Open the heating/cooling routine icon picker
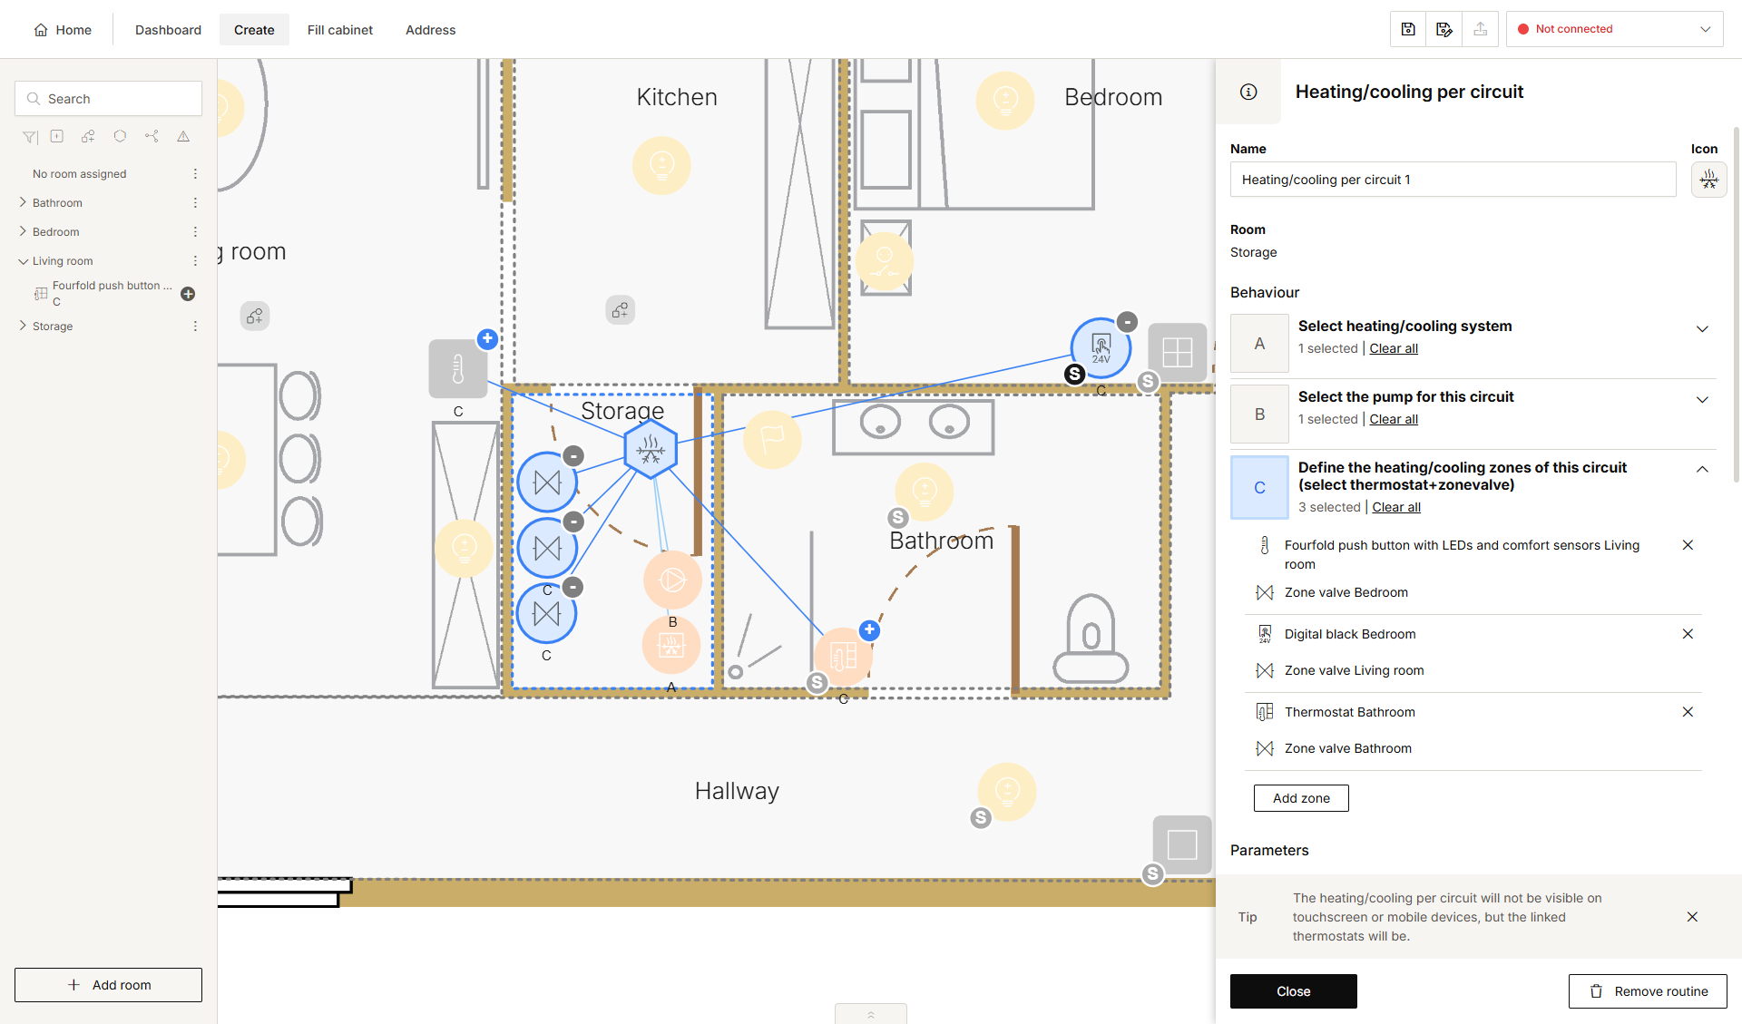This screenshot has width=1742, height=1024. [x=1708, y=180]
